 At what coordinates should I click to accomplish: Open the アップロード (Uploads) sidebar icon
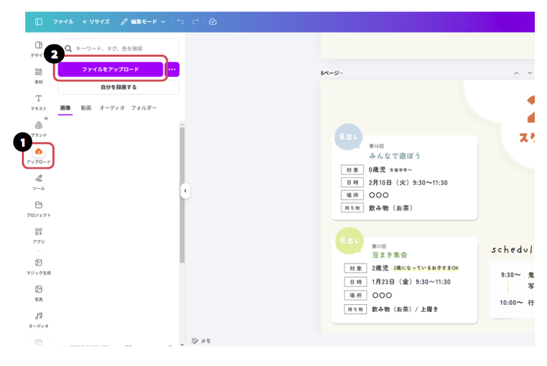click(x=39, y=155)
